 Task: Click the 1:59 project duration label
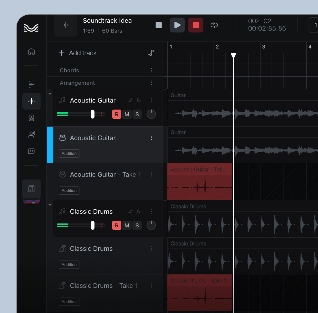click(x=88, y=31)
